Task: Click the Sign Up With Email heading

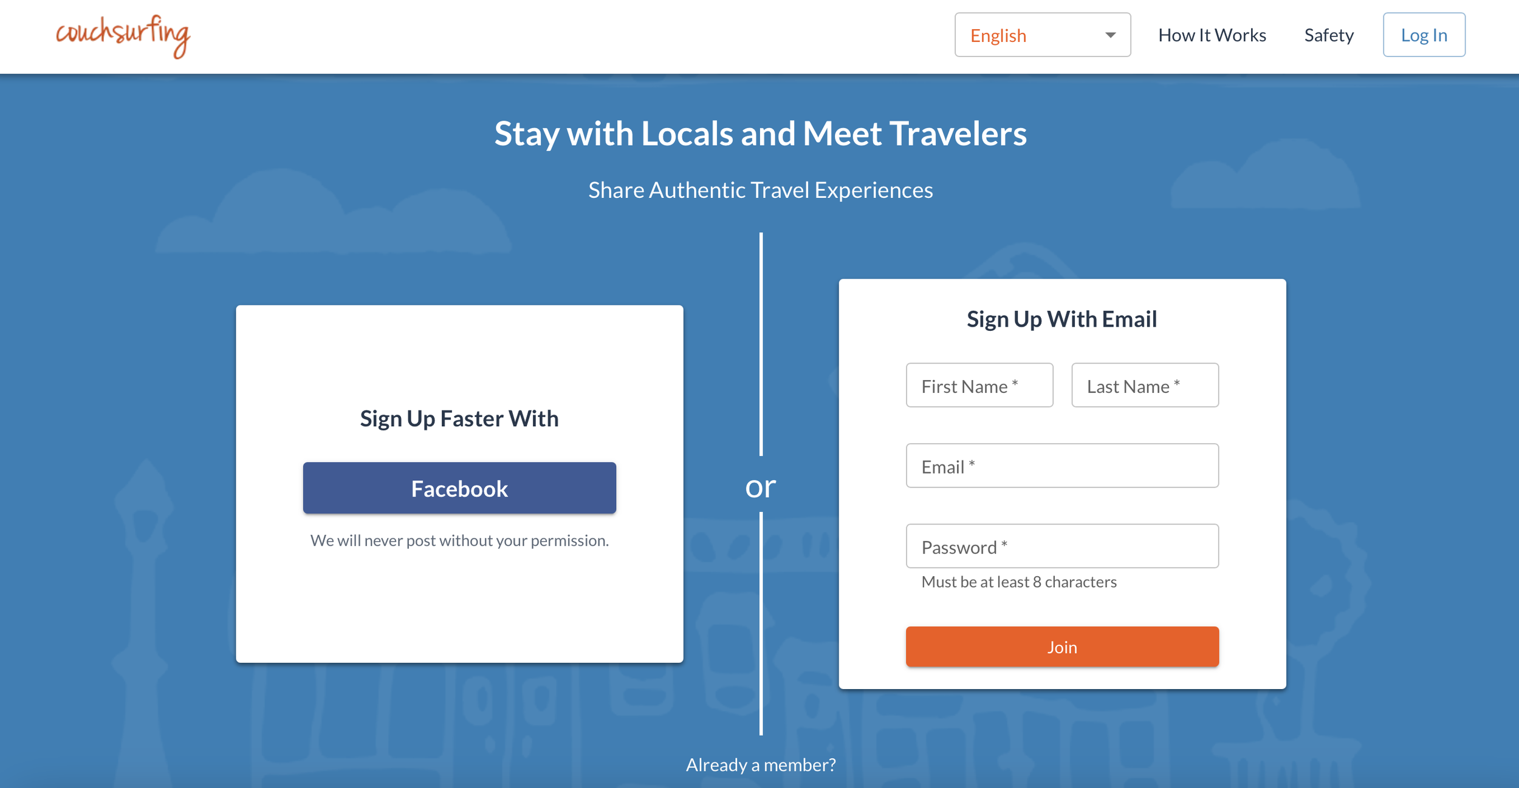Action: 1062,319
